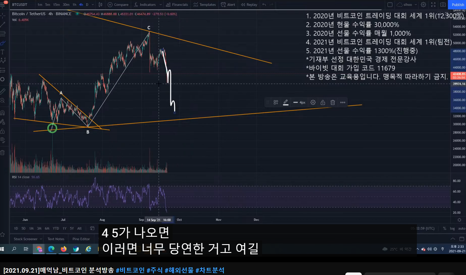
Task: Delete selected drawing via floating trash icon
Action: click(x=333, y=103)
